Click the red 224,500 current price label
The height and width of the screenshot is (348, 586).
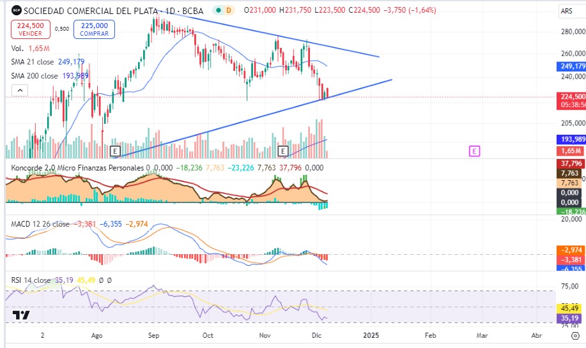click(x=573, y=96)
